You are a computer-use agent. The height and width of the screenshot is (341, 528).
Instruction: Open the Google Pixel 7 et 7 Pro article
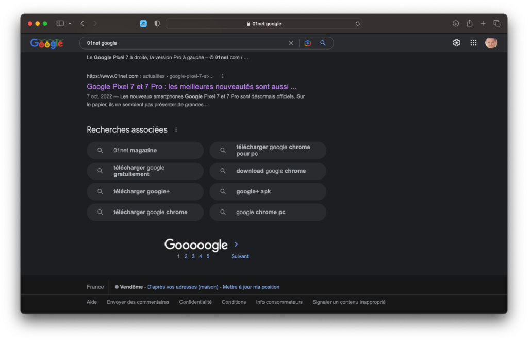[x=192, y=87]
